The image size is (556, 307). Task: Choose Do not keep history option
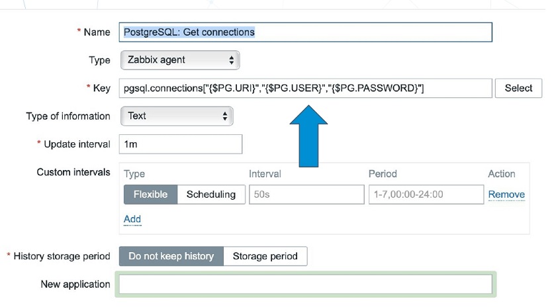[x=171, y=256]
